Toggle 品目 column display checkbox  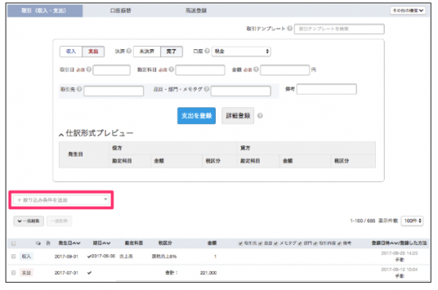click(x=260, y=243)
